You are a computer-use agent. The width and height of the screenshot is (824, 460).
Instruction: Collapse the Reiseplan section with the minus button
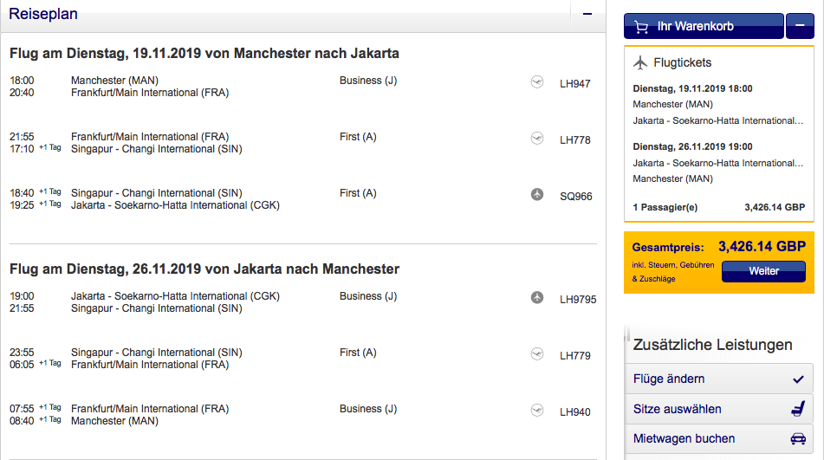(x=587, y=14)
